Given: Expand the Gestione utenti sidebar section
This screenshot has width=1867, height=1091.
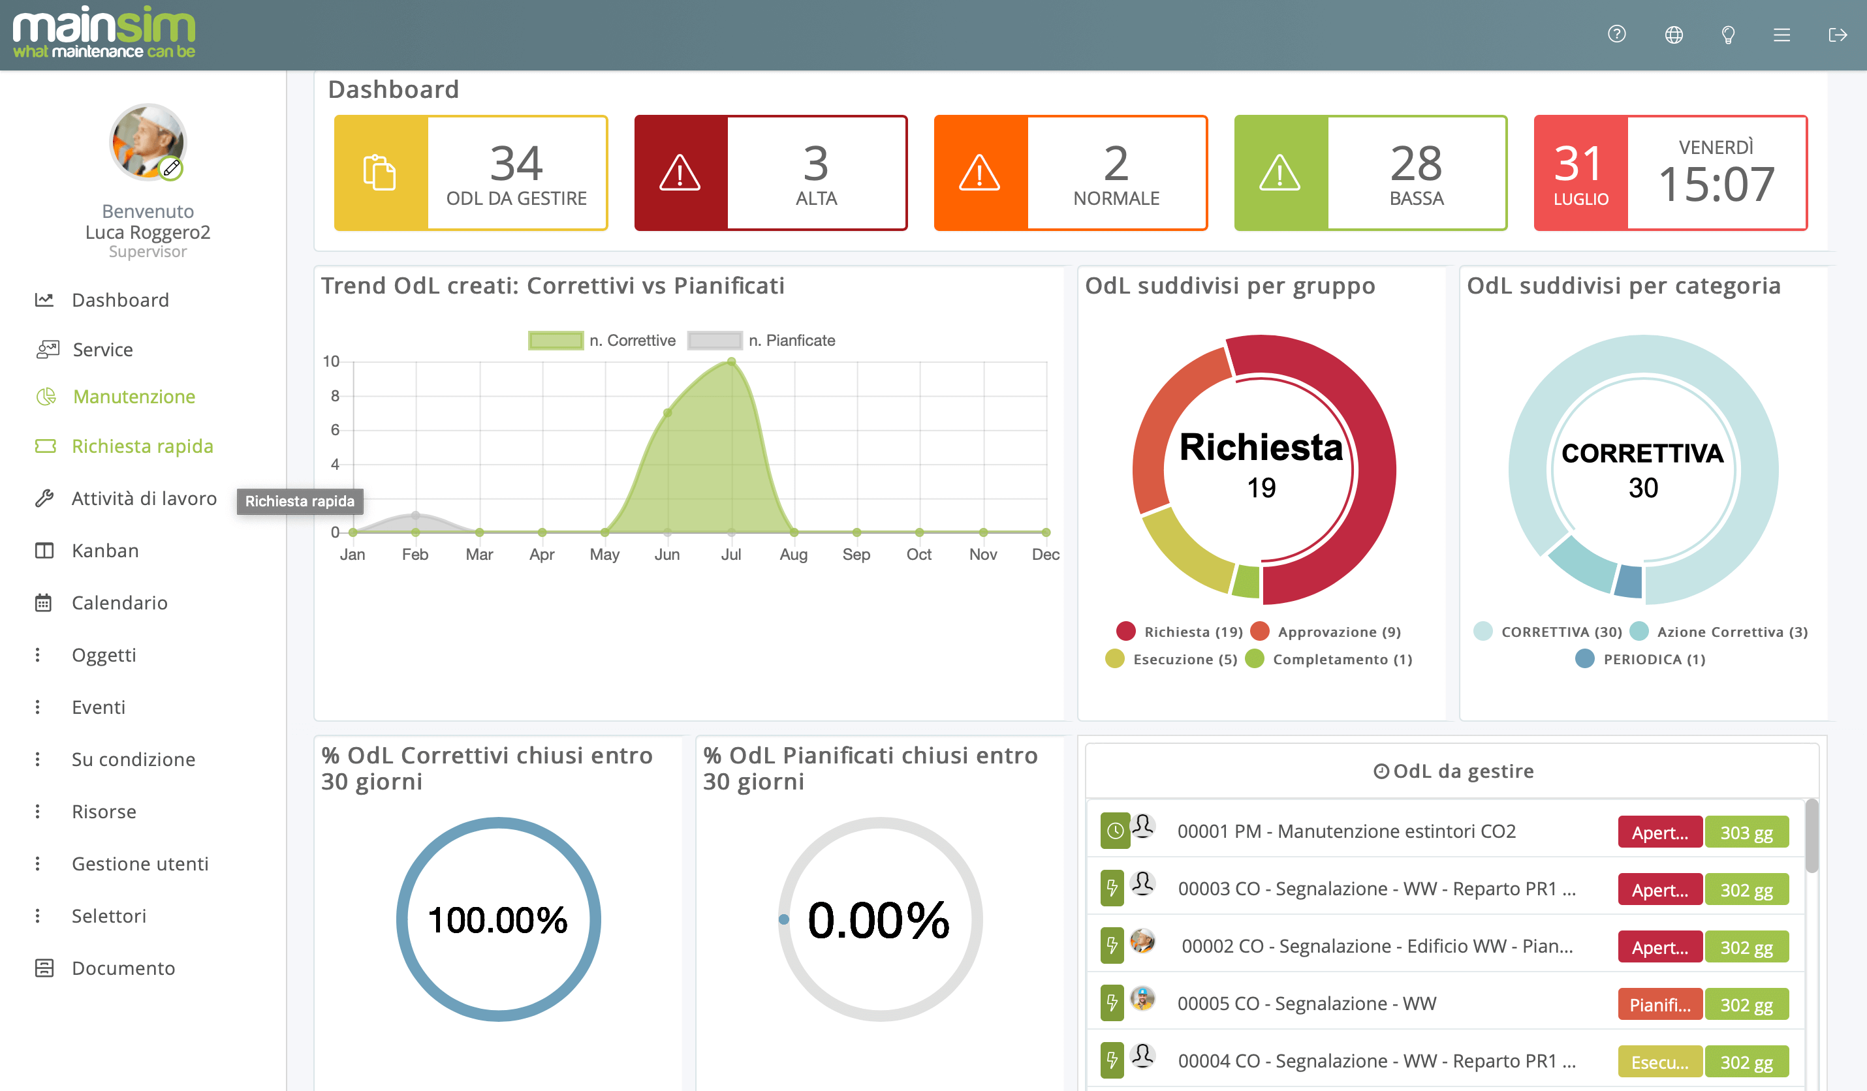Looking at the screenshot, I should pyautogui.click(x=139, y=864).
